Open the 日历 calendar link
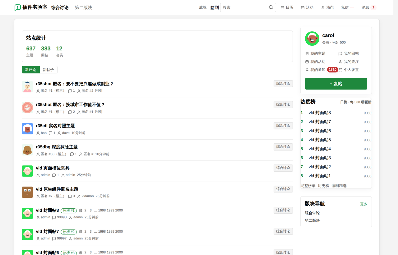This screenshot has width=398, height=255. pos(287,7)
